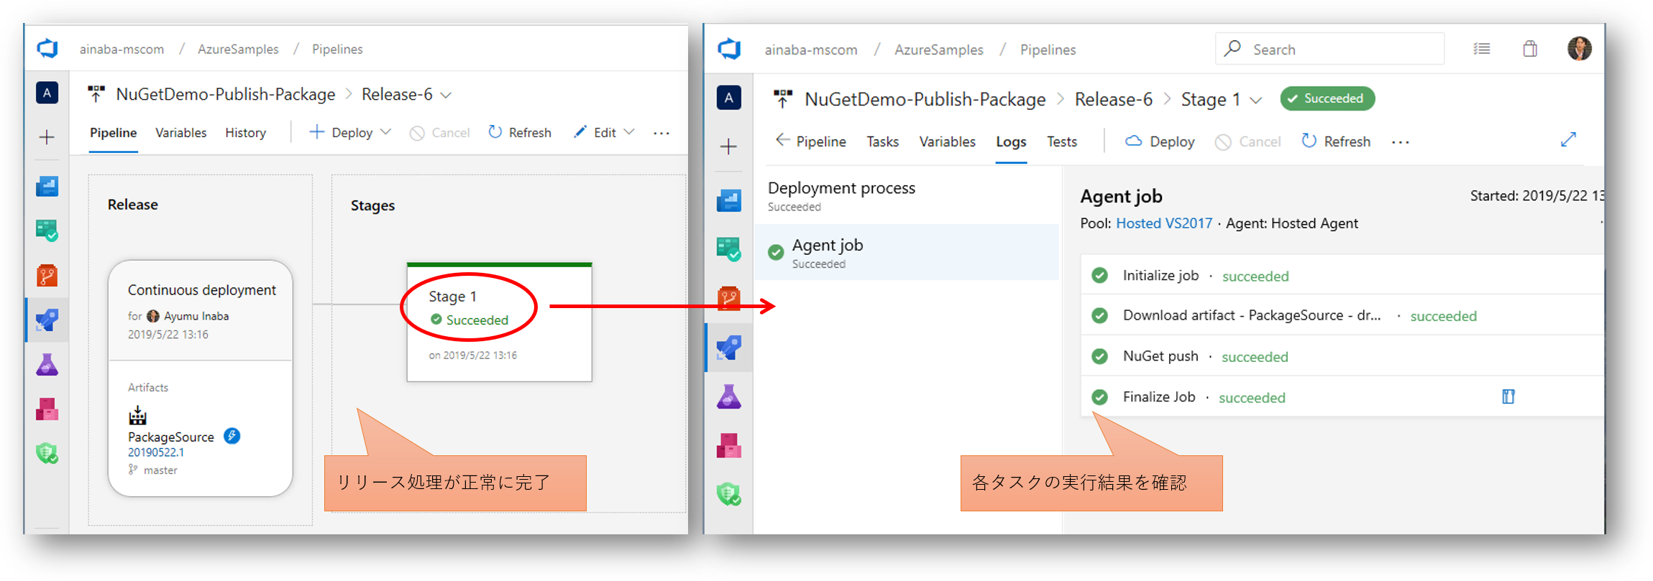Click AzureSamples breadcrumb in right window
This screenshot has height=581, width=1653.
pos(938,50)
